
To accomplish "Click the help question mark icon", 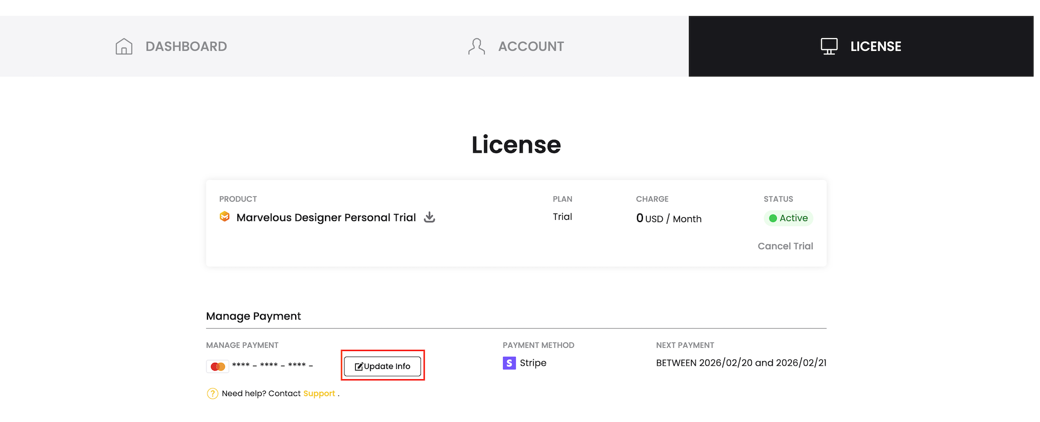I will pyautogui.click(x=212, y=394).
